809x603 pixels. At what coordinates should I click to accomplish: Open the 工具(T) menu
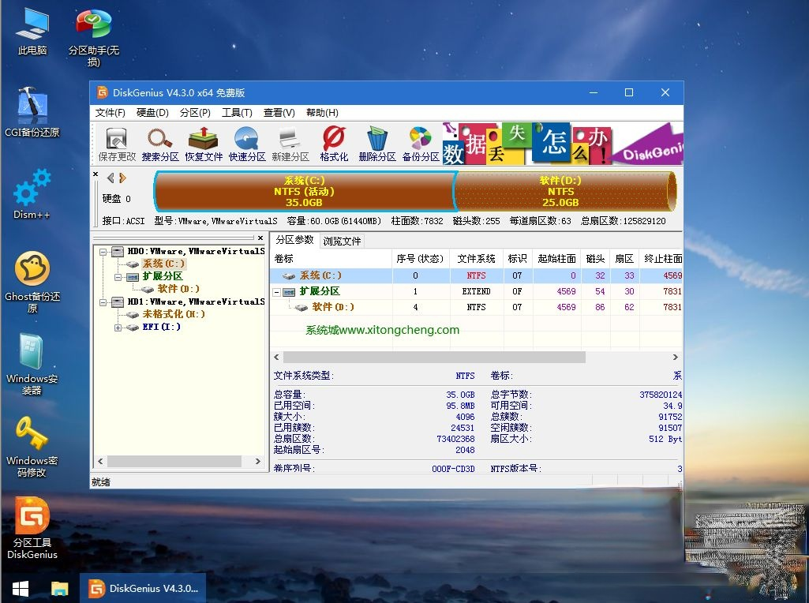[236, 112]
